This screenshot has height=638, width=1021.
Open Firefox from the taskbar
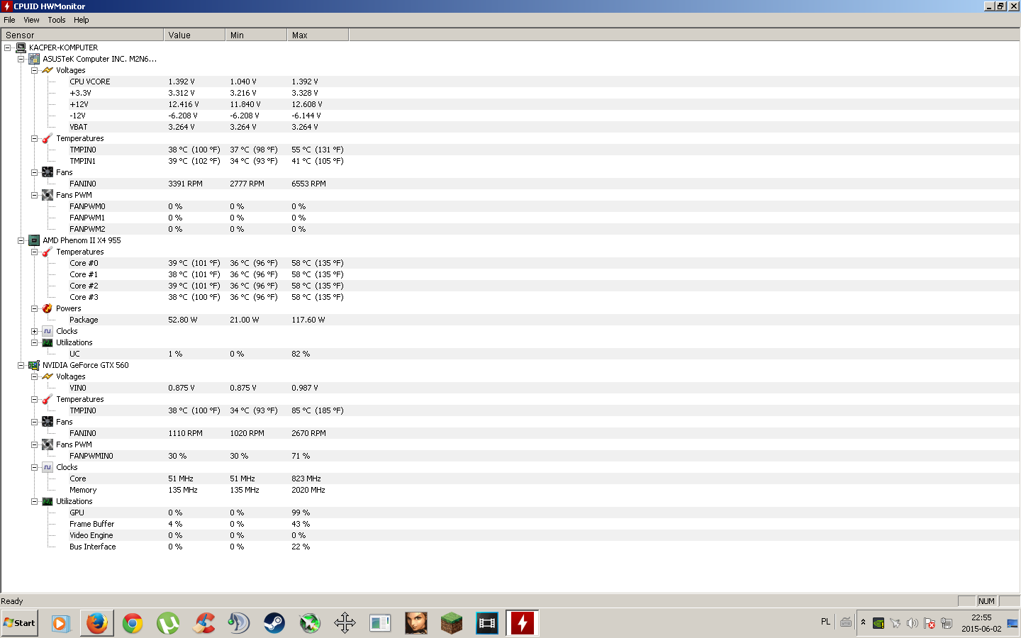pyautogui.click(x=97, y=623)
